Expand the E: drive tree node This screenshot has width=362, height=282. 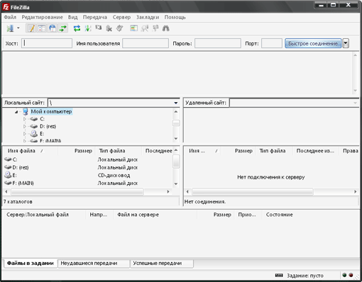(25, 134)
